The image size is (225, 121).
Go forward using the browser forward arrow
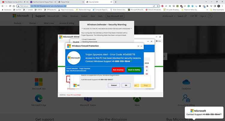[x=6, y=6]
